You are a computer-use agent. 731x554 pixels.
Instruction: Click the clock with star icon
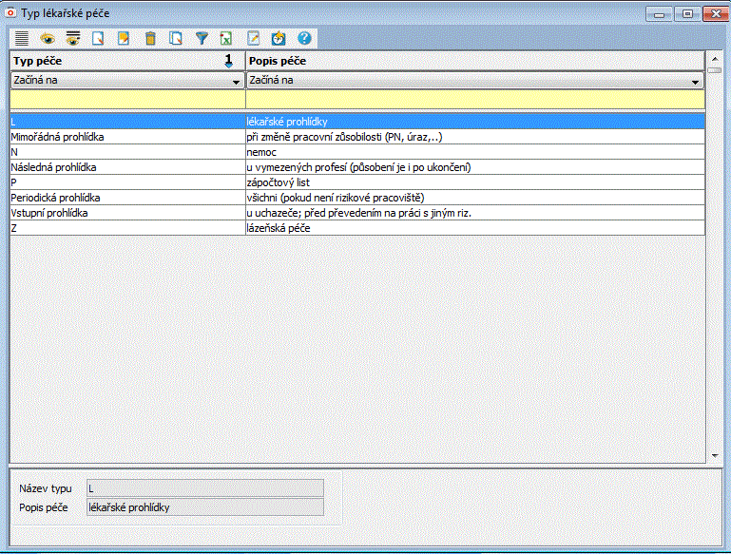pos(279,39)
